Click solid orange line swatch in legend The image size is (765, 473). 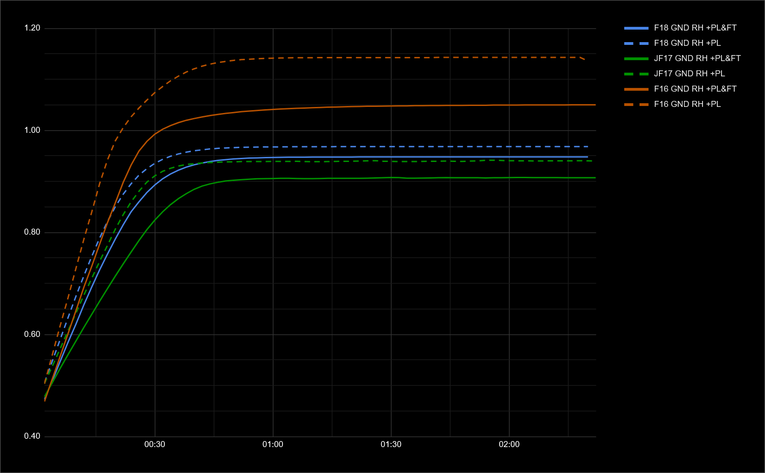[636, 89]
